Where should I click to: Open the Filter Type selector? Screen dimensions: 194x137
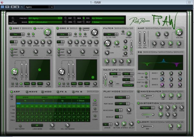tap(111, 34)
